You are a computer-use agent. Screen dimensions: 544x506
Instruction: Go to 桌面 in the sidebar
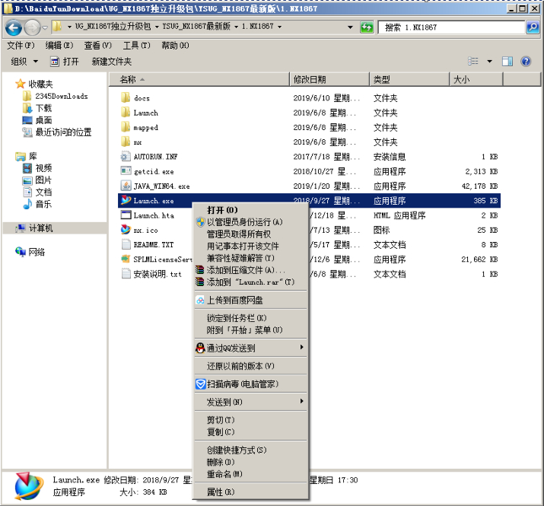click(43, 121)
